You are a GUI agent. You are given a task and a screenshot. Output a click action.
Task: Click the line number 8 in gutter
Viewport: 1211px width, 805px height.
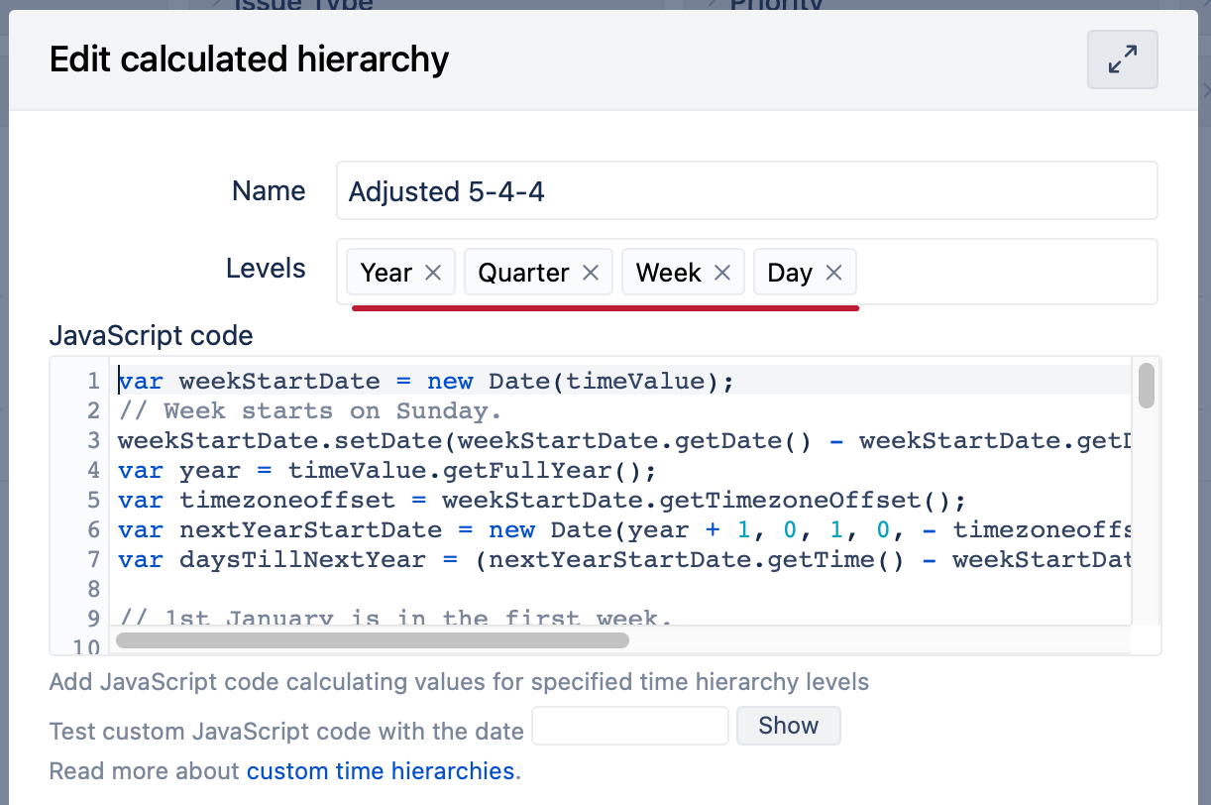click(x=93, y=589)
